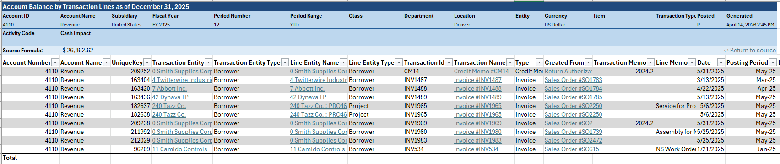Image resolution: width=780 pixels, height=164 pixels.
Task: Open the Transaction Entity filter dropdown
Action: click(x=208, y=62)
